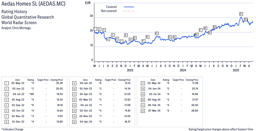
Task: Click the 'World Radar Screen' line
Action: pos(19,23)
